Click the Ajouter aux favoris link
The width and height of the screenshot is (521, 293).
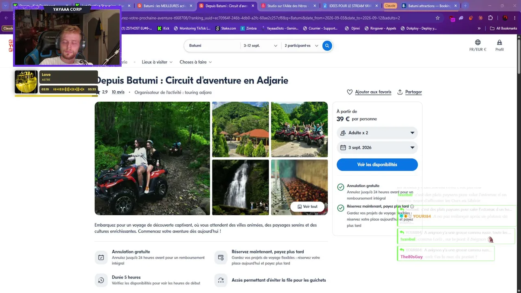pyautogui.click(x=373, y=92)
